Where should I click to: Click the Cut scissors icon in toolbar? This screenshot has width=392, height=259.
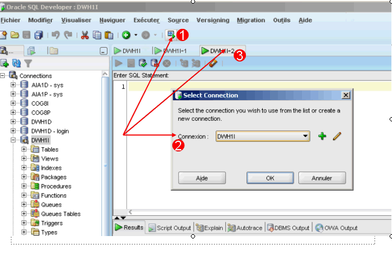coord(85,35)
